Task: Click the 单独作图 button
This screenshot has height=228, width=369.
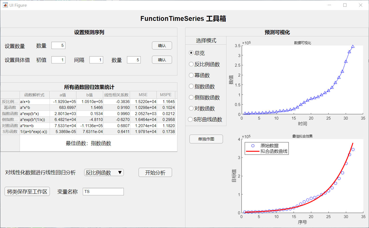Action: (206, 139)
